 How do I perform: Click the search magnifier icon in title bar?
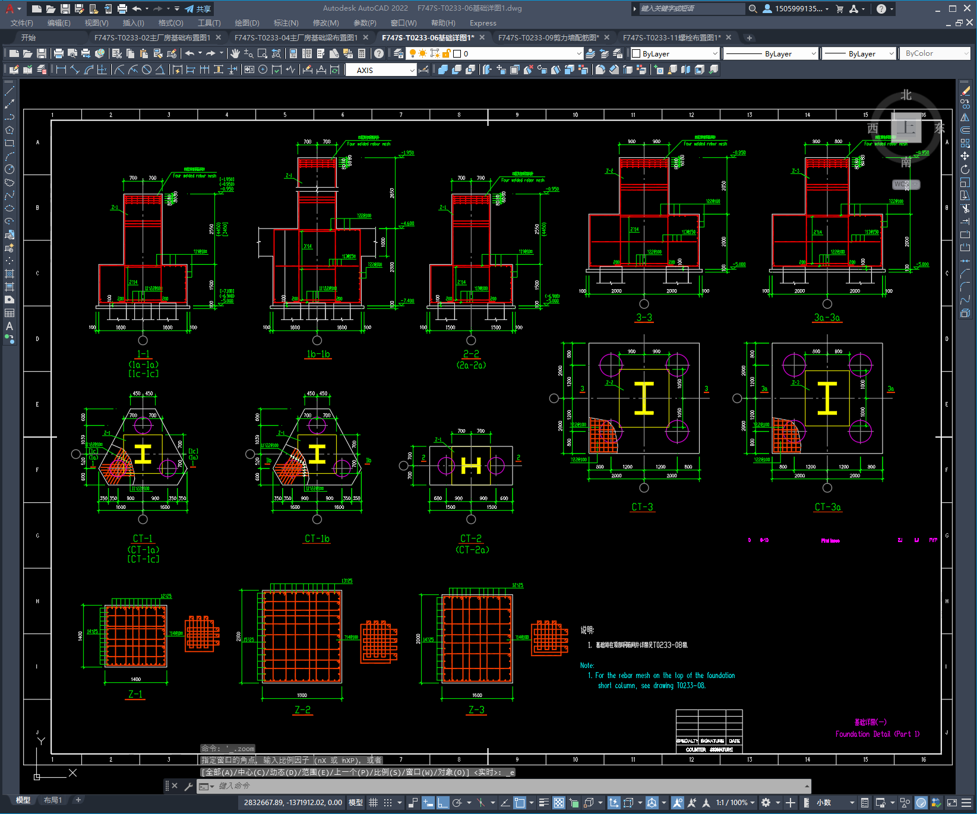click(x=752, y=9)
